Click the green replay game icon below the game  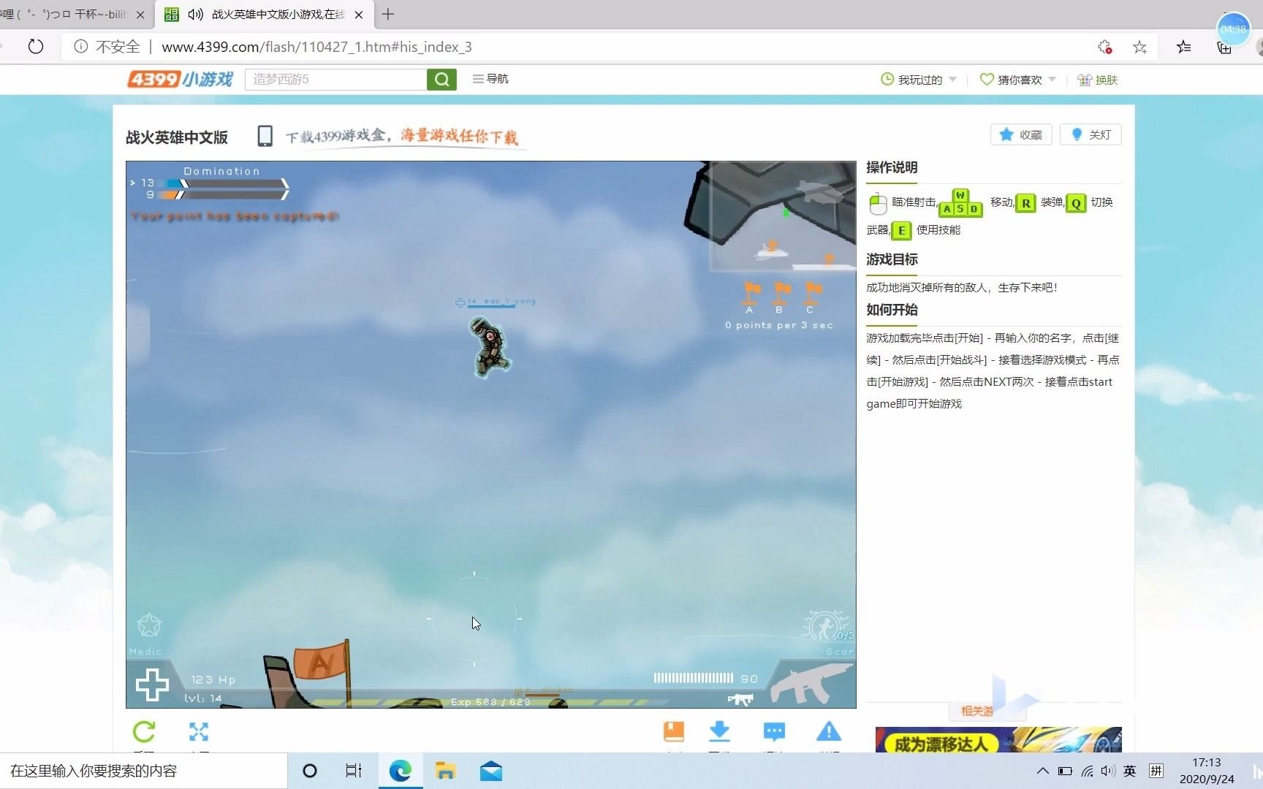pyautogui.click(x=144, y=731)
